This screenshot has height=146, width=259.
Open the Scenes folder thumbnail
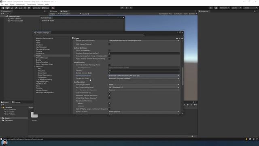34,115
